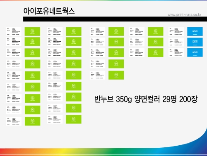Click hexagon logo on top green card, third column
207x156 pixels.
coord(116,31)
